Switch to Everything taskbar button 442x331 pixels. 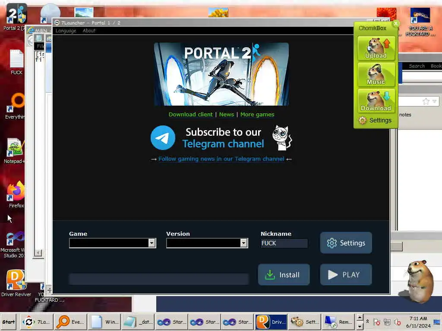coord(70,322)
